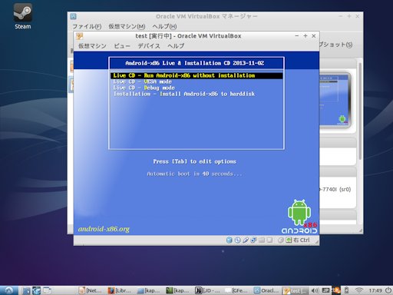Click the green keyboard capture icon beside 右 Ctrl
Screen dimensions: 393x295
click(289, 240)
